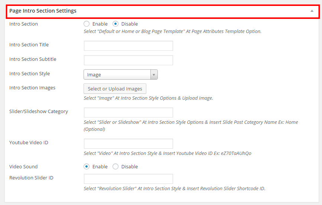Screen dimensions: 322x205
Task: Select Disable for Intro Section
Action: point(116,24)
